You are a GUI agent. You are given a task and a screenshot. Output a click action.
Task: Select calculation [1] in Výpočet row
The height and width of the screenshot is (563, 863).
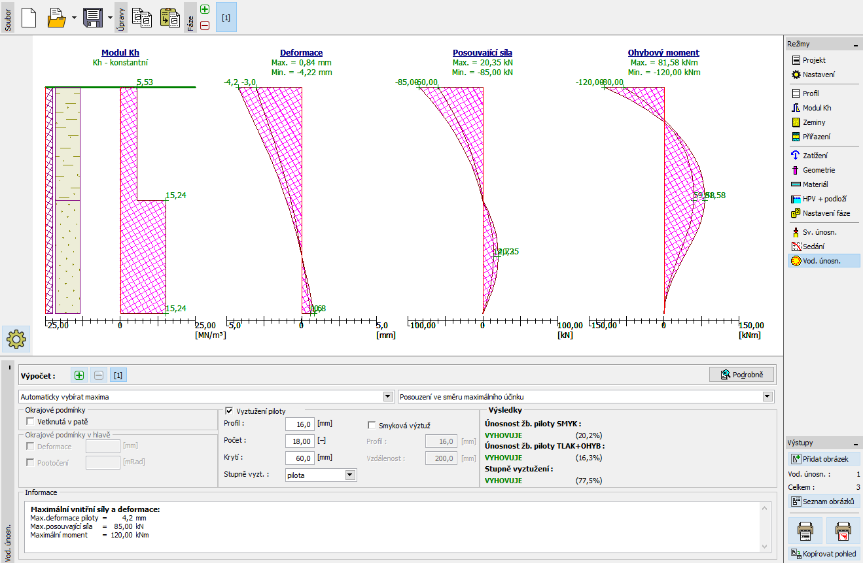[x=118, y=375]
